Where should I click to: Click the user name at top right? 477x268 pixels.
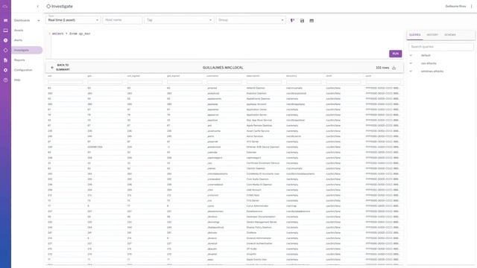455,6
